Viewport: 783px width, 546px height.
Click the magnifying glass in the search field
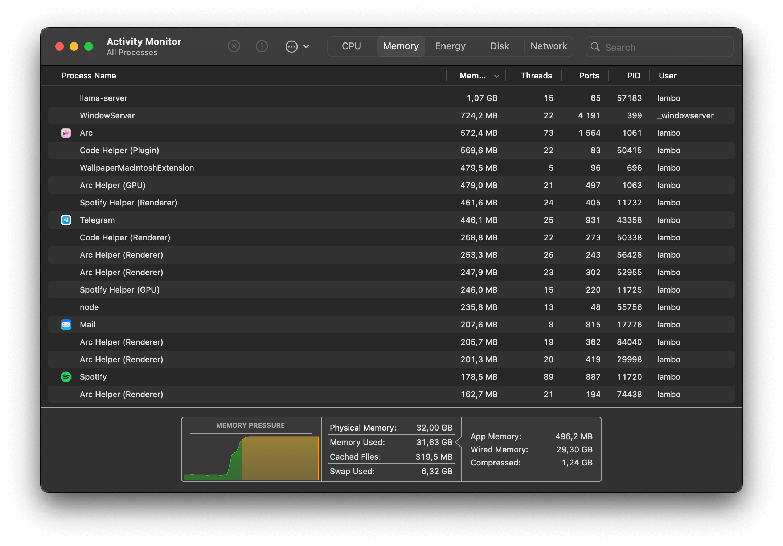click(595, 47)
